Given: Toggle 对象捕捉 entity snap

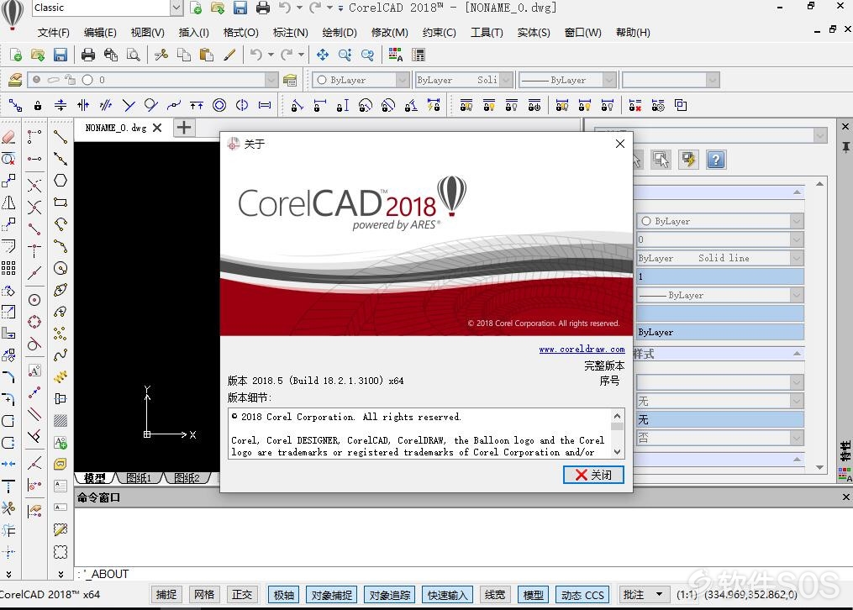Looking at the screenshot, I should click(331, 595).
